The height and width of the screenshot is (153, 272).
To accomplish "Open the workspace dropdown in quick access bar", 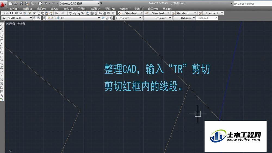I will (80, 3).
